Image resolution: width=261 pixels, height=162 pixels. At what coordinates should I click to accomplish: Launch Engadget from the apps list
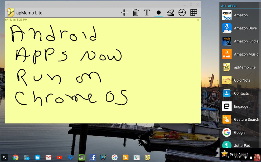[240, 106]
